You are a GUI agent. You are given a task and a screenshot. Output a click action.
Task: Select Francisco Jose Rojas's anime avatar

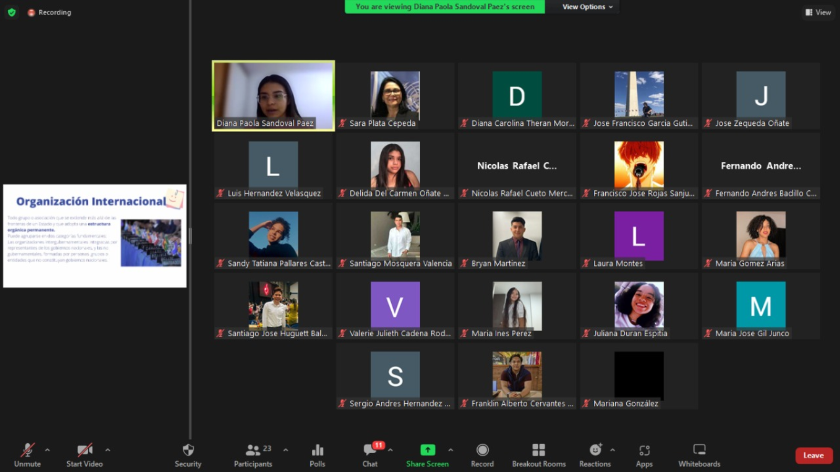point(639,165)
